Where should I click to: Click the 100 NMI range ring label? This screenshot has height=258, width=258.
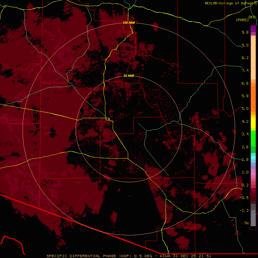129,23
